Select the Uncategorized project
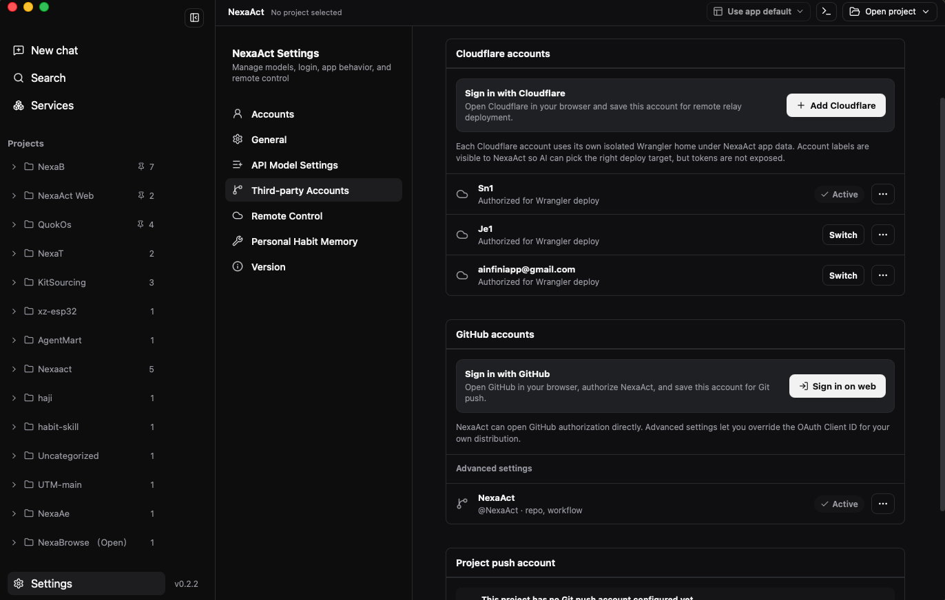The height and width of the screenshot is (600, 945). pos(83,456)
